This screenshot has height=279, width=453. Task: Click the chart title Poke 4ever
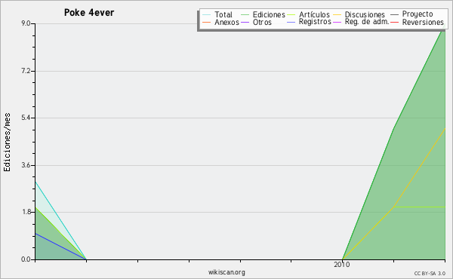pos(89,13)
